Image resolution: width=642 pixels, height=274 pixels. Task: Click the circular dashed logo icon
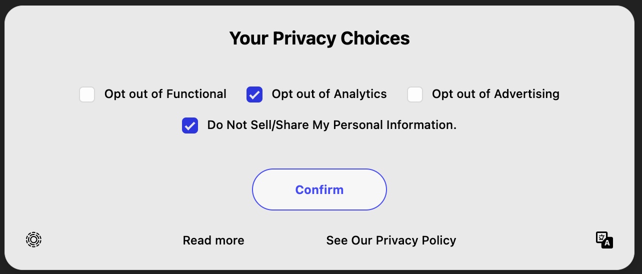click(33, 240)
